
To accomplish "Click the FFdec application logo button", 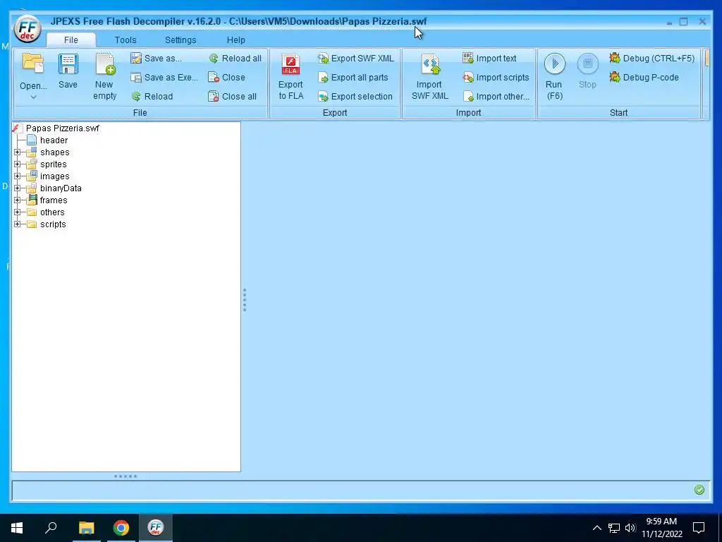I will pyautogui.click(x=27, y=29).
